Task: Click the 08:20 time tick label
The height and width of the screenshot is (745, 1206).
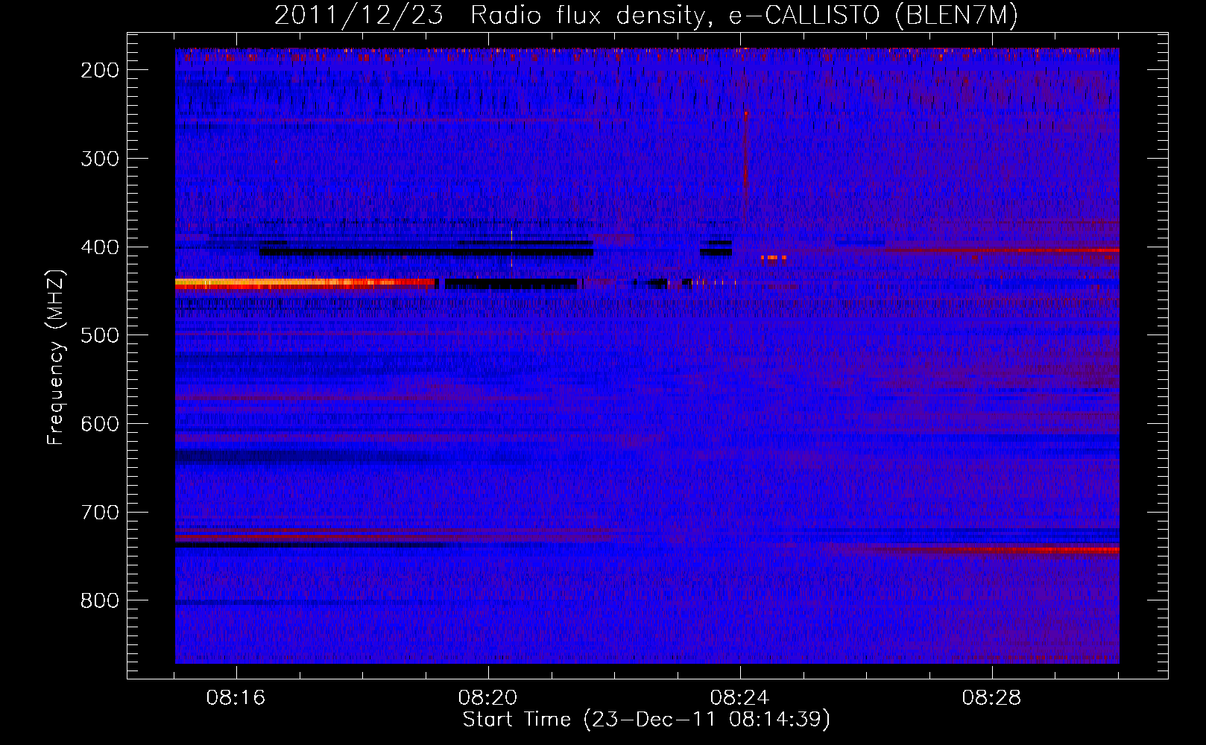Action: point(488,698)
